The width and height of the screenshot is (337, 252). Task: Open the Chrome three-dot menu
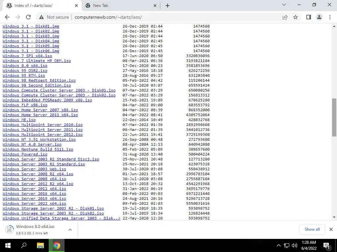click(330, 17)
